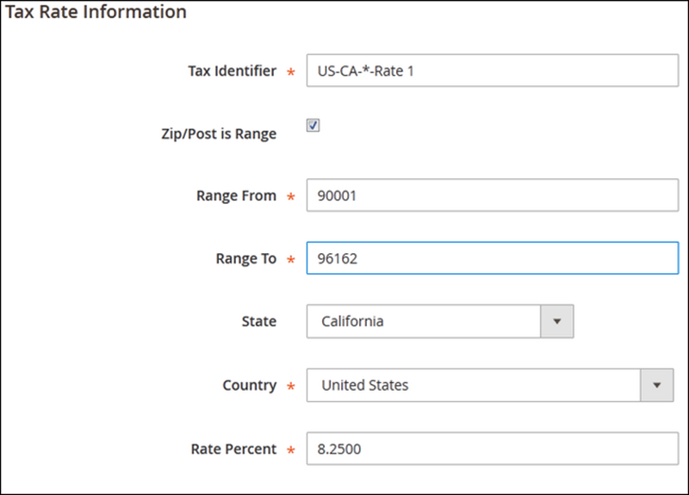Select the Rate Percent input field

492,449
